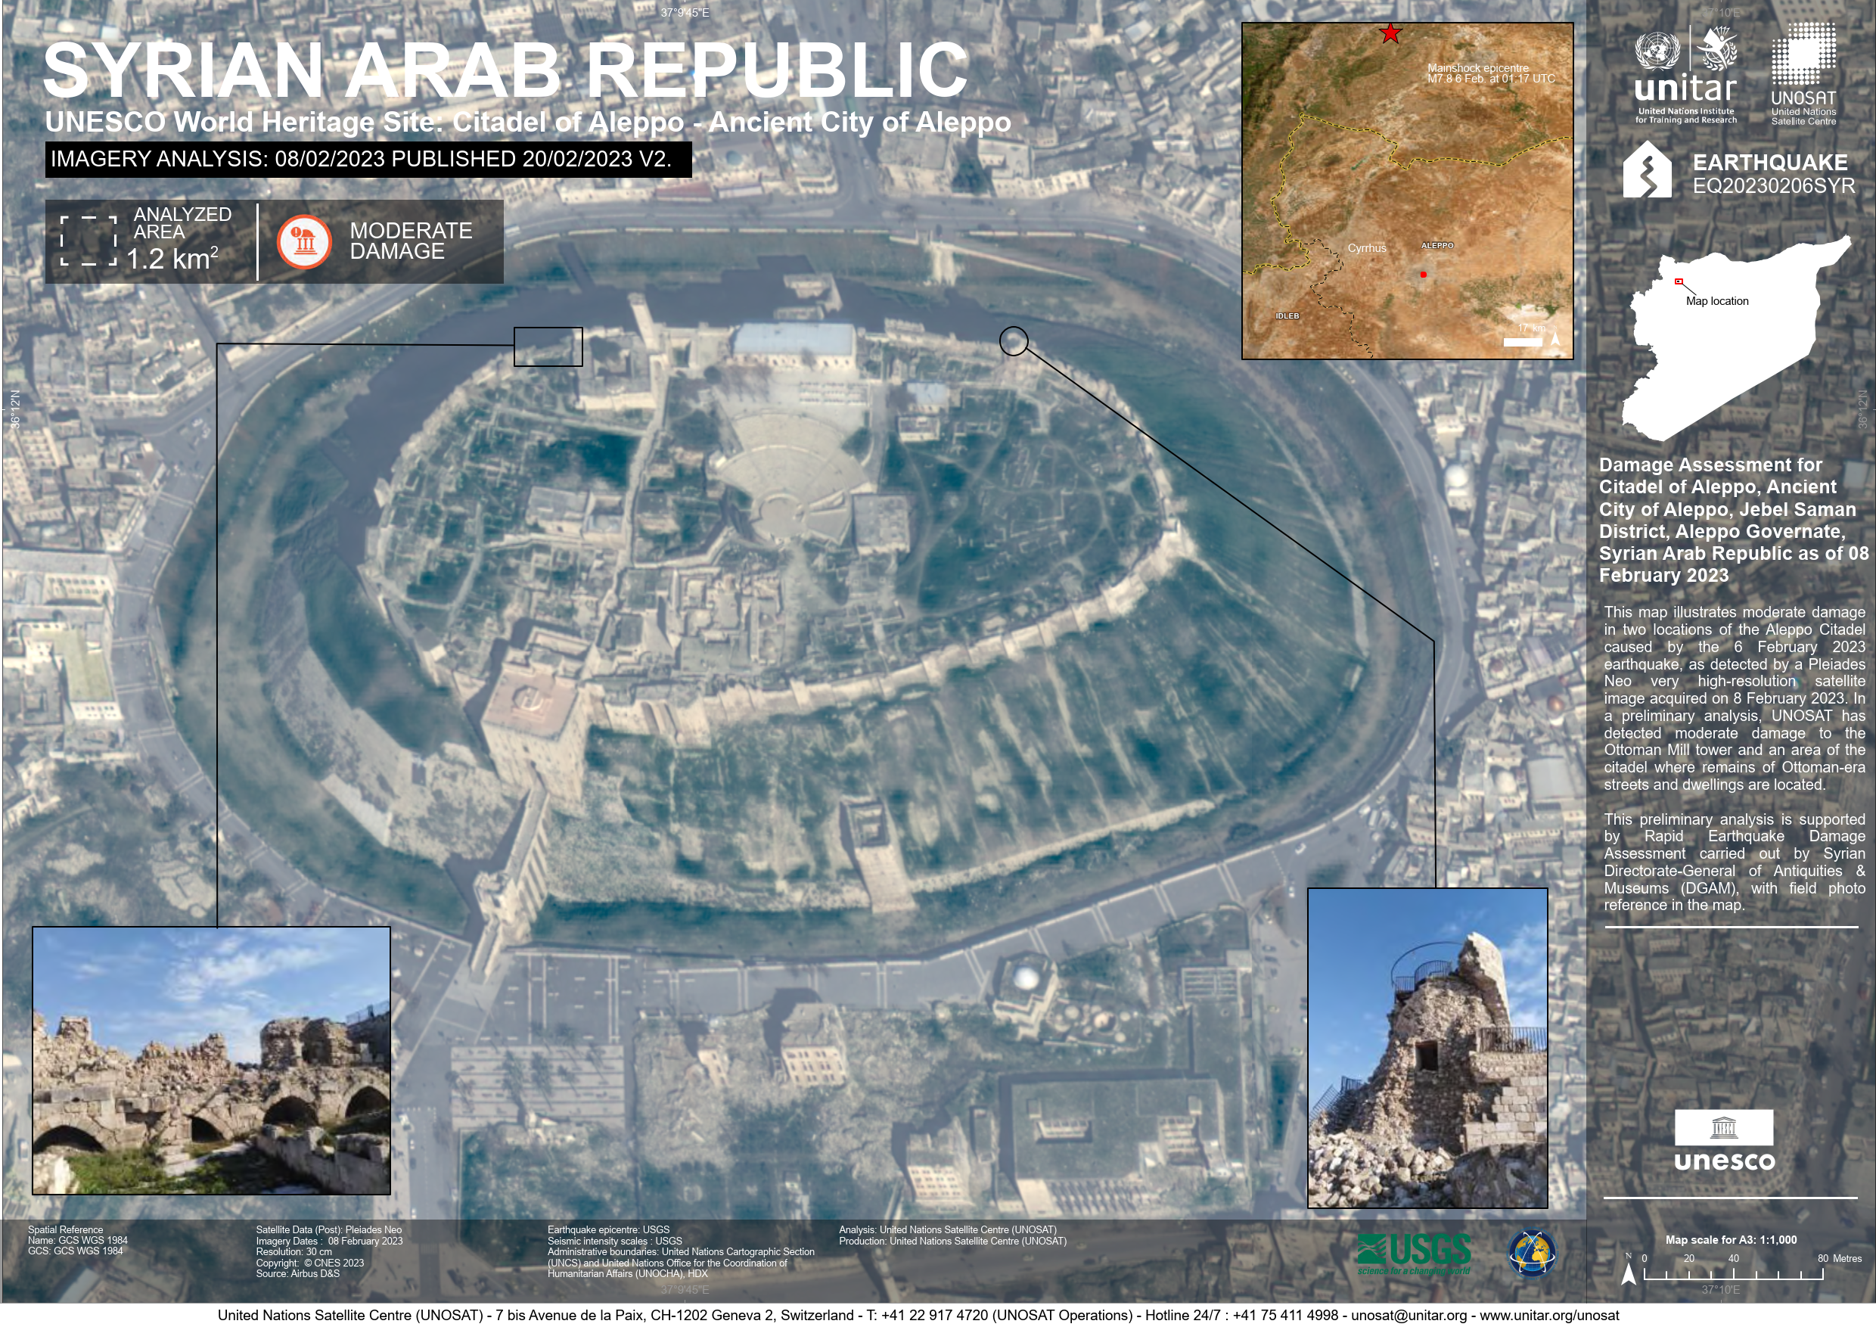This screenshot has height=1327, width=1876.
Task: Click the round globe emblem beside USGS
Action: 1531,1254
